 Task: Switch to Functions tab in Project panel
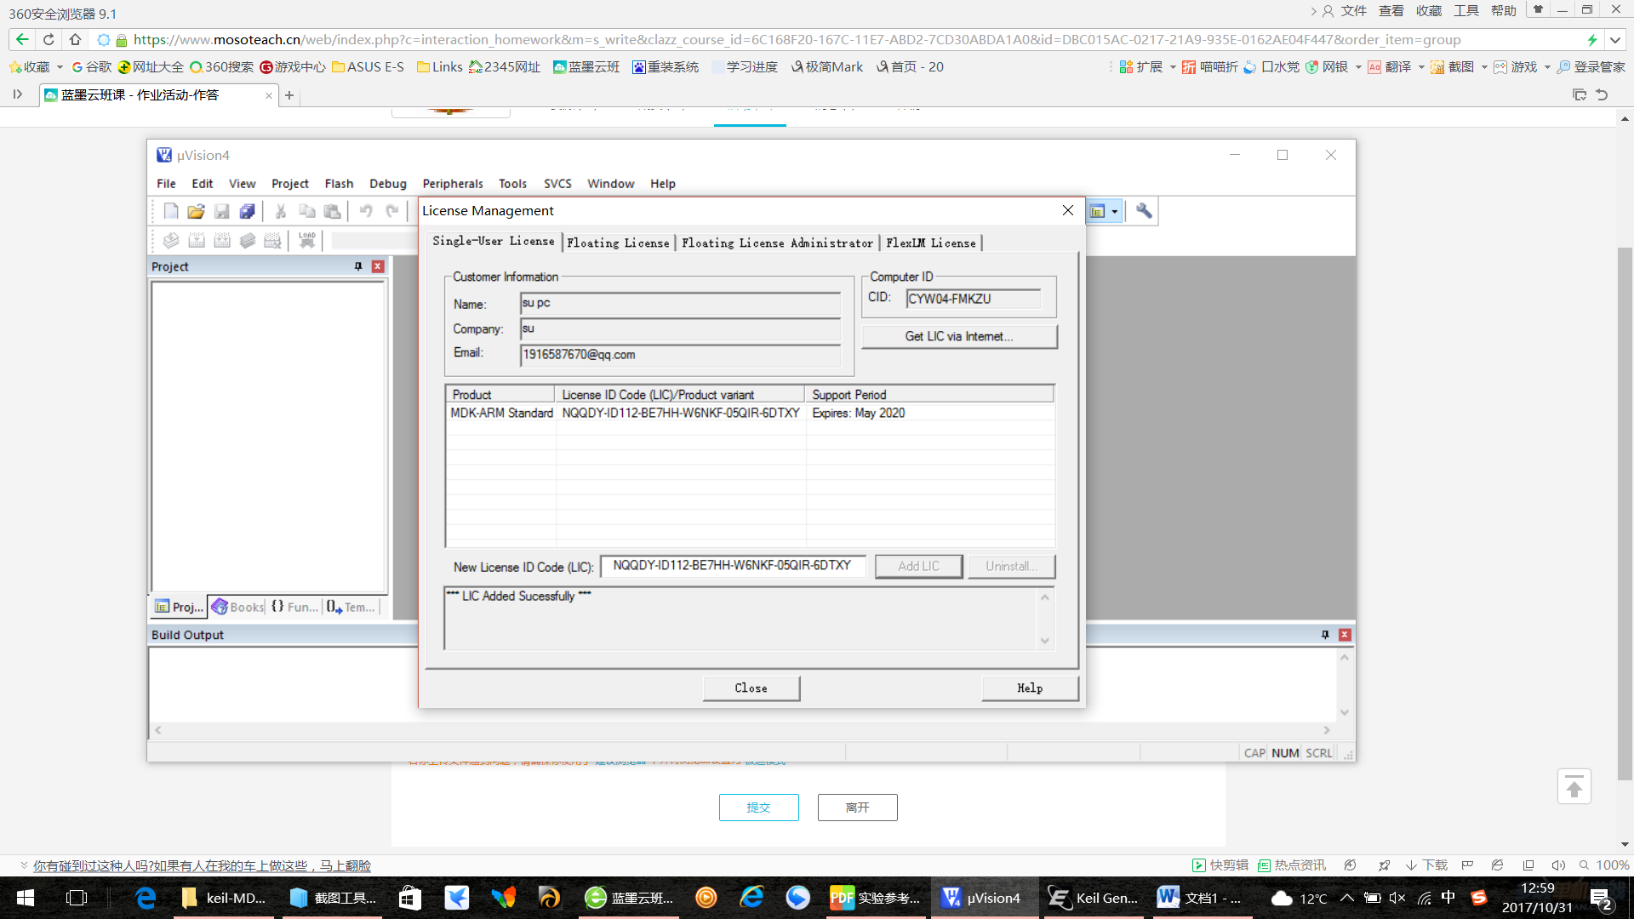point(294,607)
